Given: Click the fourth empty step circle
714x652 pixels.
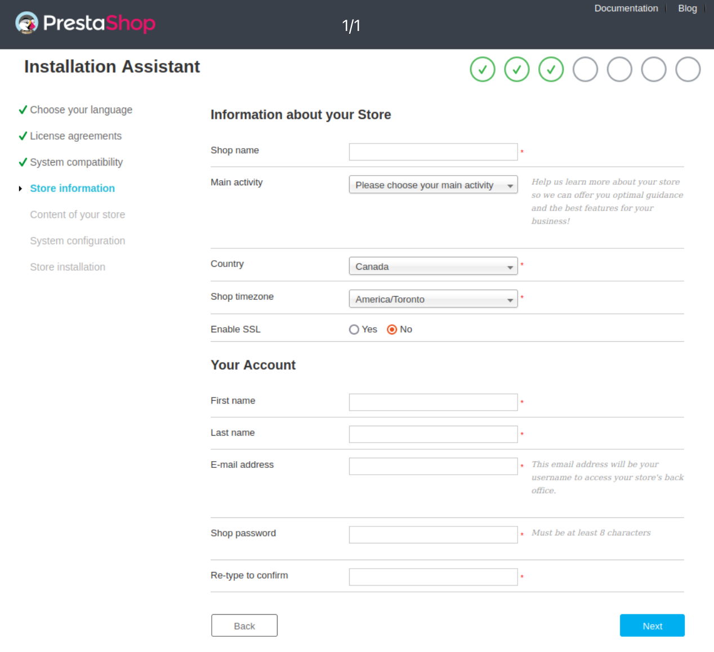Looking at the screenshot, I should coord(585,69).
